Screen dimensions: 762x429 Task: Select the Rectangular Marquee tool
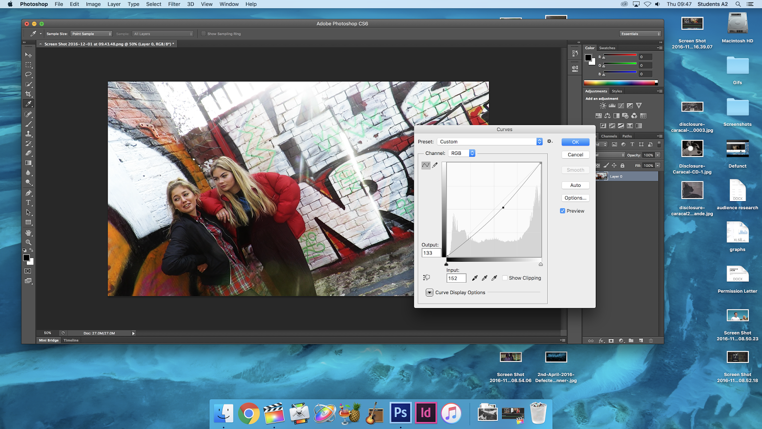29,65
